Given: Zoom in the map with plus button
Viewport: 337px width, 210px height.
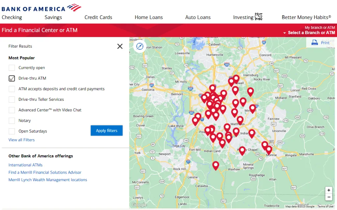Looking at the screenshot, I should (329, 190).
